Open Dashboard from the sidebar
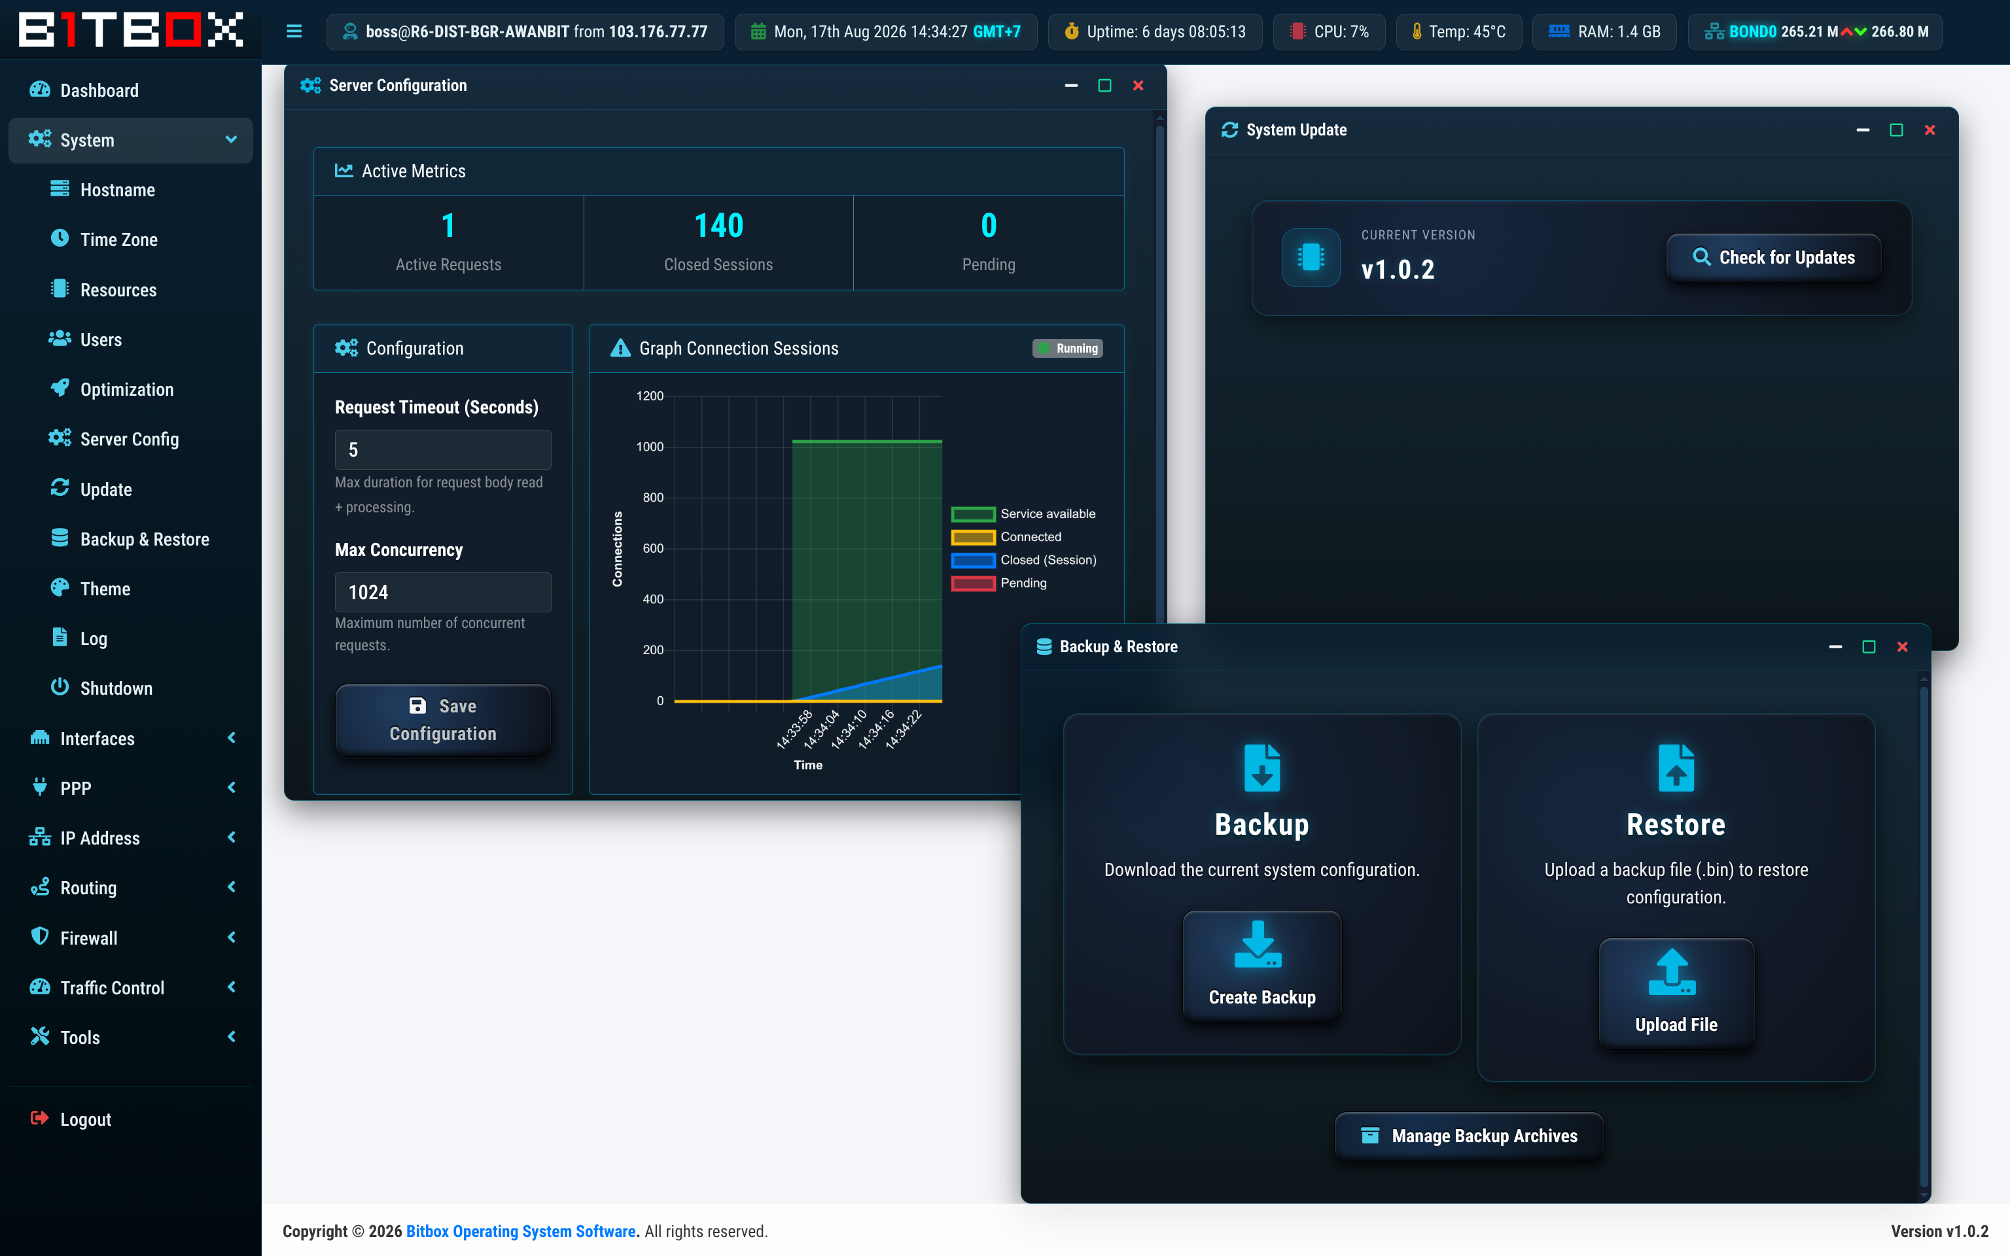 point(130,90)
